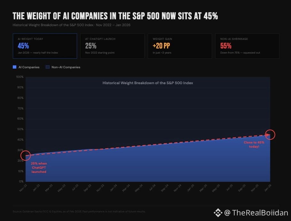291x221 pixels.
Task: Click the 10% y-axis label
Action: [x=21, y=171]
